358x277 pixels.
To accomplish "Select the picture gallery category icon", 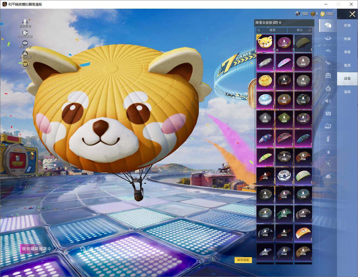I will (328, 126).
